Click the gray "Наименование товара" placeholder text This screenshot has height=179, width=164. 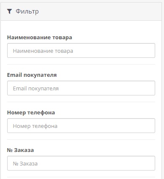43,51
